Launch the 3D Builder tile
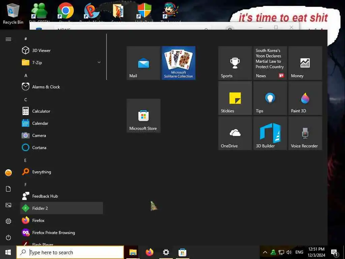 pyautogui.click(x=270, y=133)
